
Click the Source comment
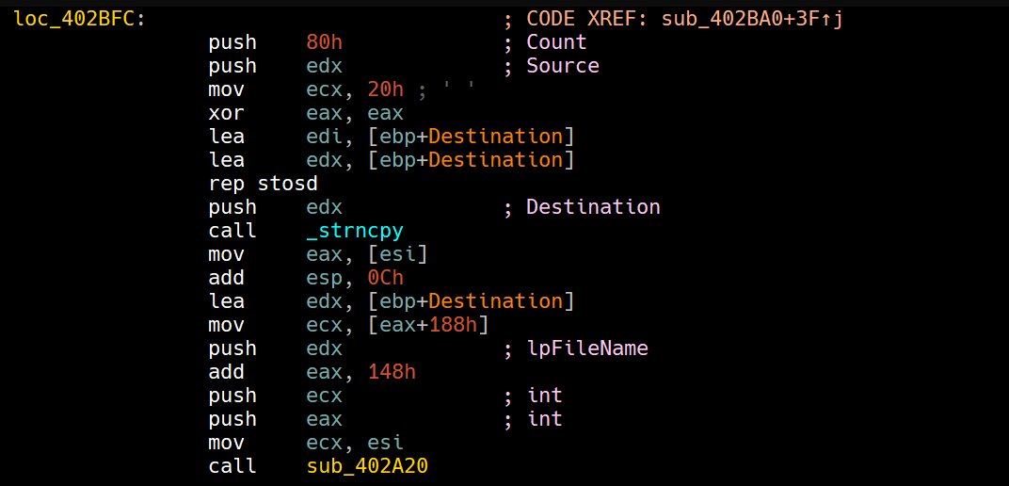point(562,66)
